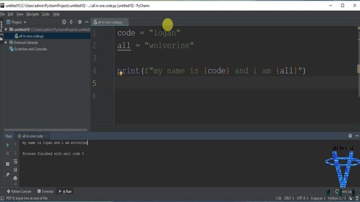Open the CRLF line separator selector
The height and width of the screenshot is (202, 360).
tap(289, 198)
